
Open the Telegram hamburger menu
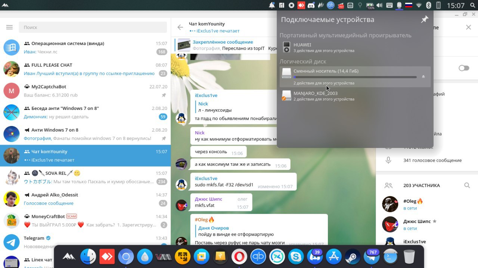point(10,27)
